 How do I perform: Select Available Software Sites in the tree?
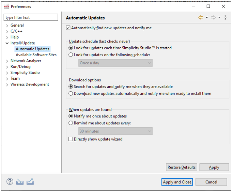[x=36, y=55]
